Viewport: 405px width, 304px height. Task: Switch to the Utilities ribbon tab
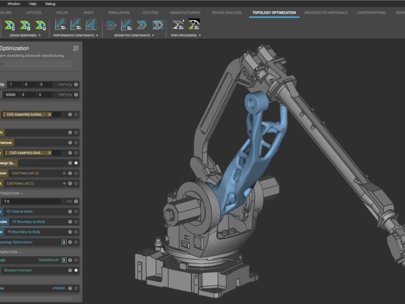(150, 12)
